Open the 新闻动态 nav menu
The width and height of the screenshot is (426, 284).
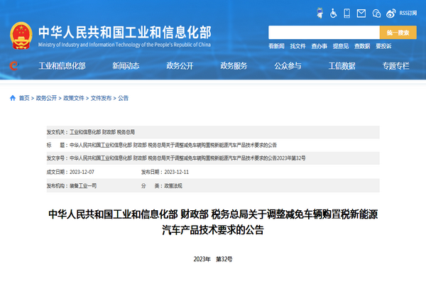click(x=126, y=66)
